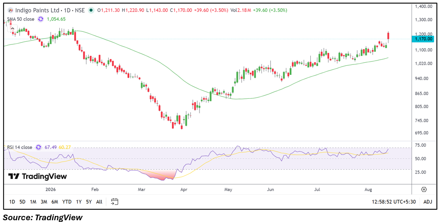The height and width of the screenshot is (222, 440).
Task: Set time range to YTD
Action: [67, 202]
